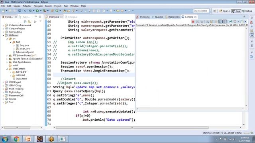Open the Run button dropdown arrow
Viewport: 255px width, 143px height.
click(41, 11)
